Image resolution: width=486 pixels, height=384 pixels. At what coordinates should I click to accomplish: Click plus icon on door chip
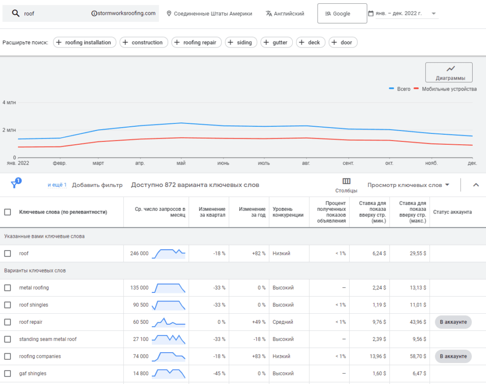pyautogui.click(x=334, y=42)
